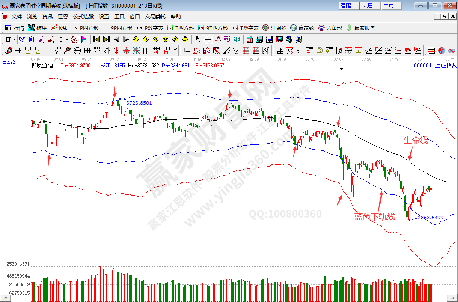The image size is (458, 302).
Task: Open the 公式选股 menu
Action: coord(83,16)
